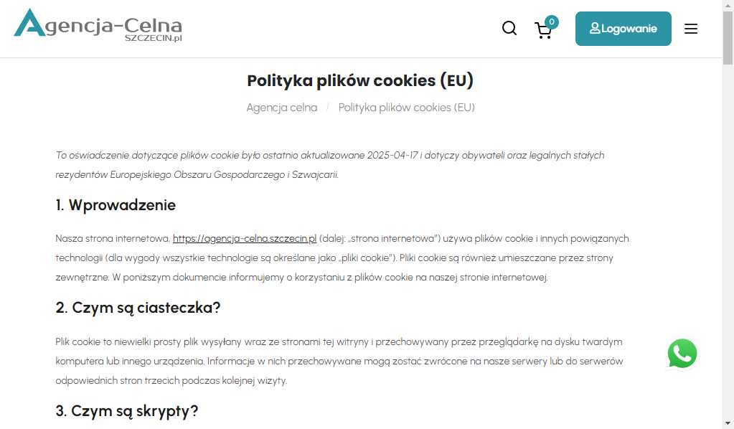Click the scrollbar up arrow
Viewport: 734px width, 429px height.
[728, 5]
